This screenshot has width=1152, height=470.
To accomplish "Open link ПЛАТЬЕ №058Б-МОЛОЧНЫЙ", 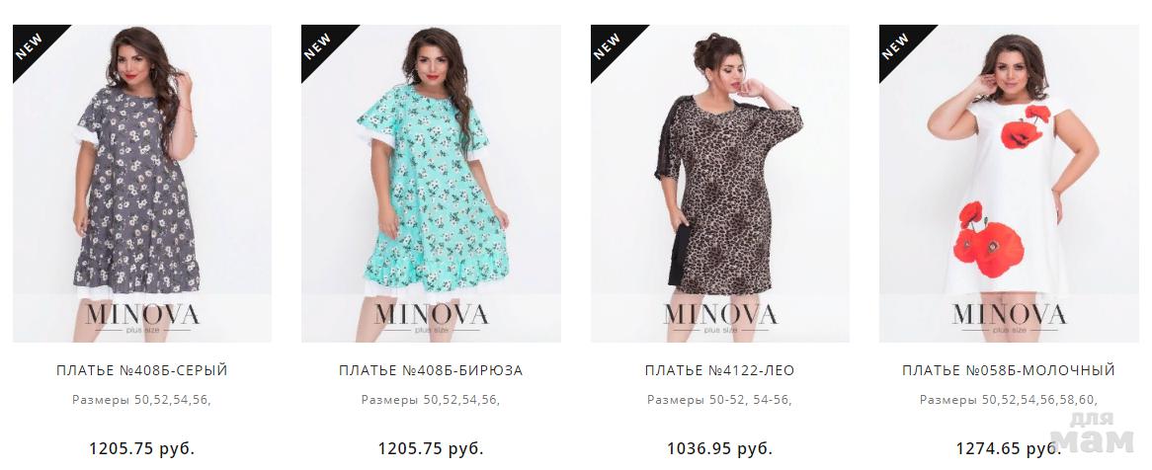I will point(1009,371).
